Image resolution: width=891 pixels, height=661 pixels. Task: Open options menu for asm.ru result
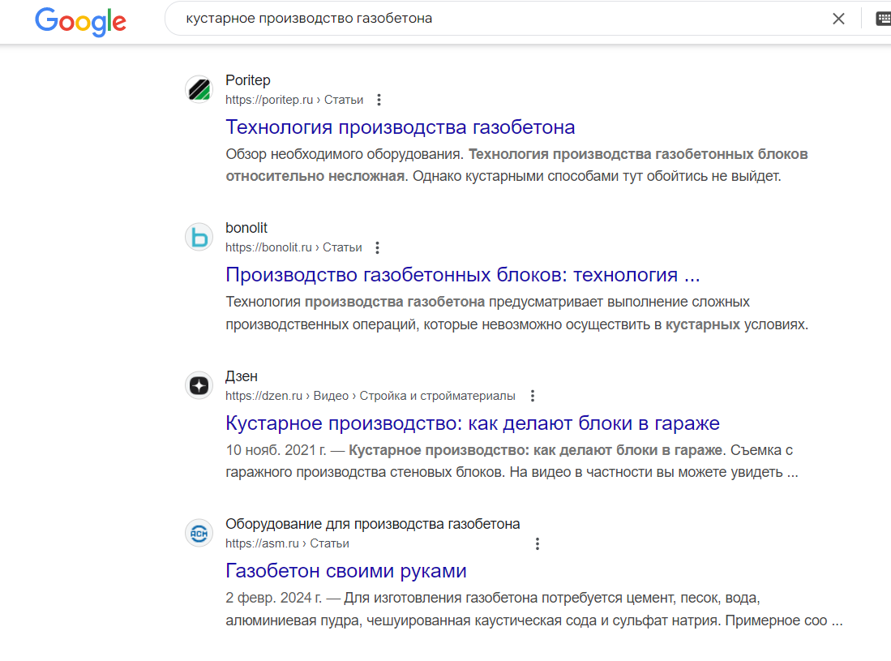537,544
